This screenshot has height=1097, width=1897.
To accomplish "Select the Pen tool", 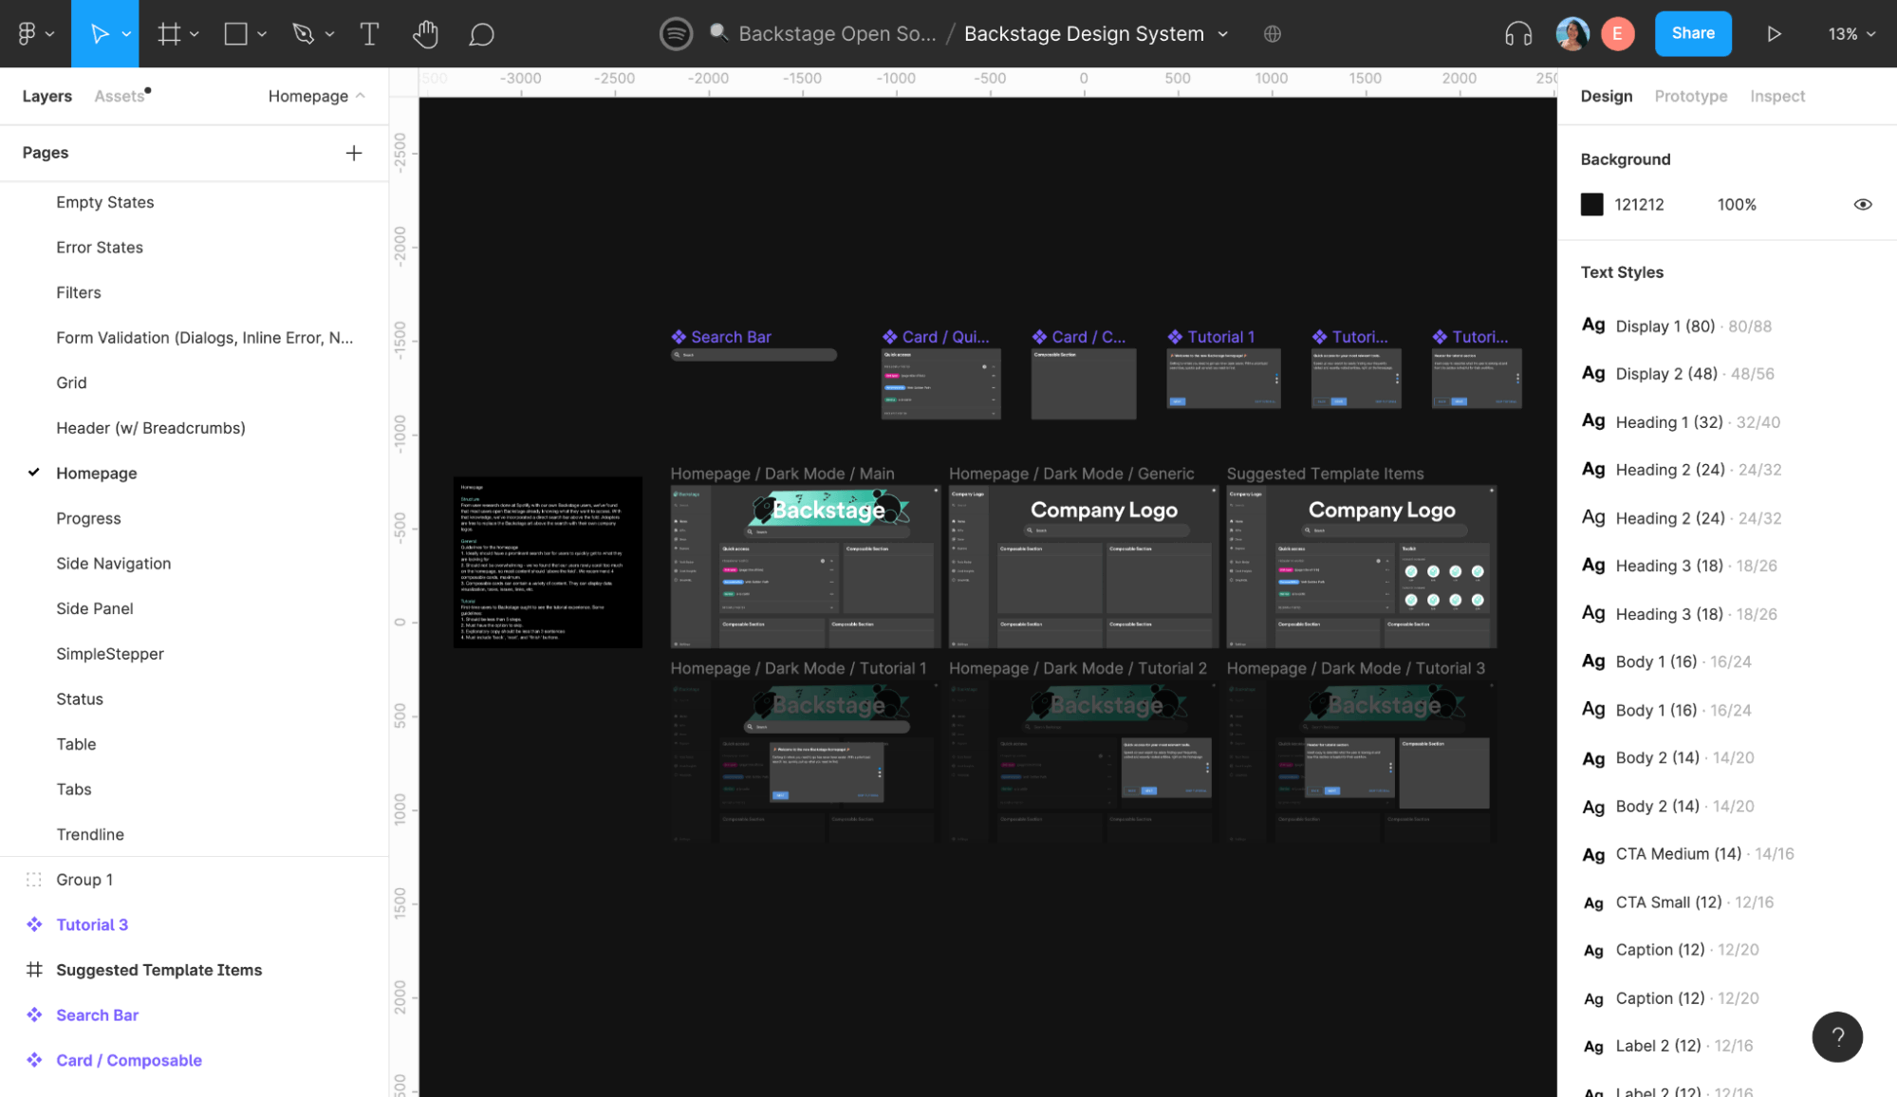I will point(302,33).
